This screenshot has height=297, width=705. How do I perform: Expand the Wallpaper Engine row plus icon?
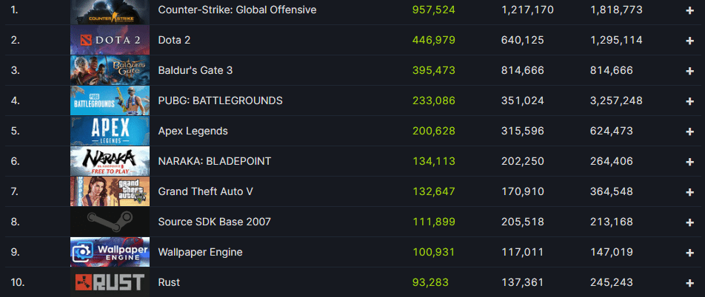coord(689,253)
